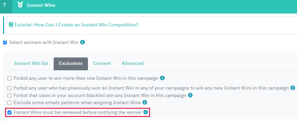Show info for previously won Instant Win exclusion
The image size is (297, 122).
[x=293, y=88]
